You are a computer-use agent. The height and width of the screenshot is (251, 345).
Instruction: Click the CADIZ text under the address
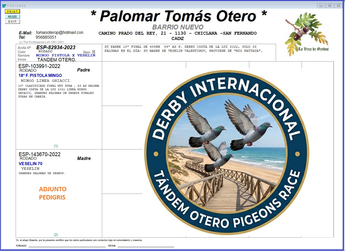[x=178, y=39]
